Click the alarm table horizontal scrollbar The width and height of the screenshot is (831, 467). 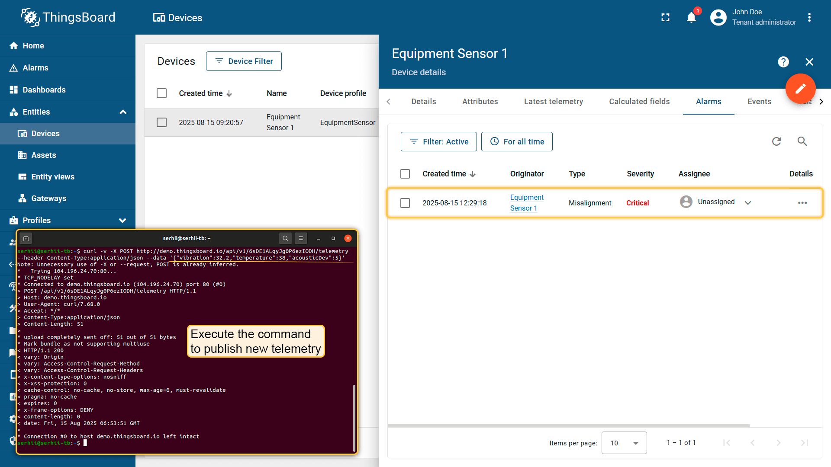pyautogui.click(x=568, y=425)
